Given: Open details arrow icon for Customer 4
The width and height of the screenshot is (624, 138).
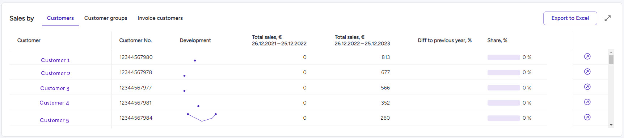Looking at the screenshot, I should [587, 102].
